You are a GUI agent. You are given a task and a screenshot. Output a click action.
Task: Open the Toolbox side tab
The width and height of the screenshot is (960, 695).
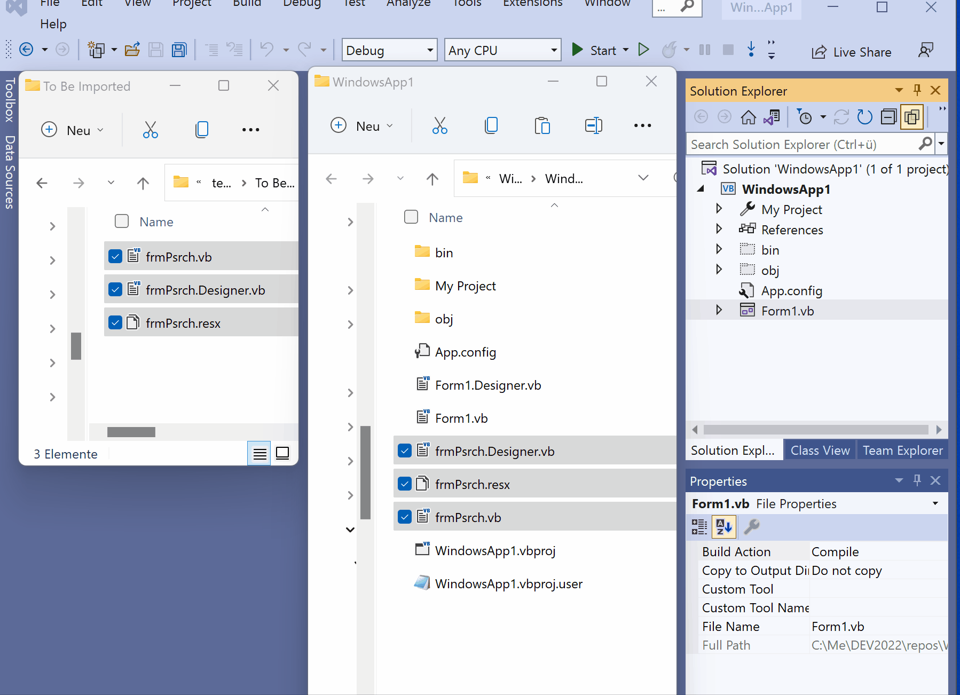9,100
